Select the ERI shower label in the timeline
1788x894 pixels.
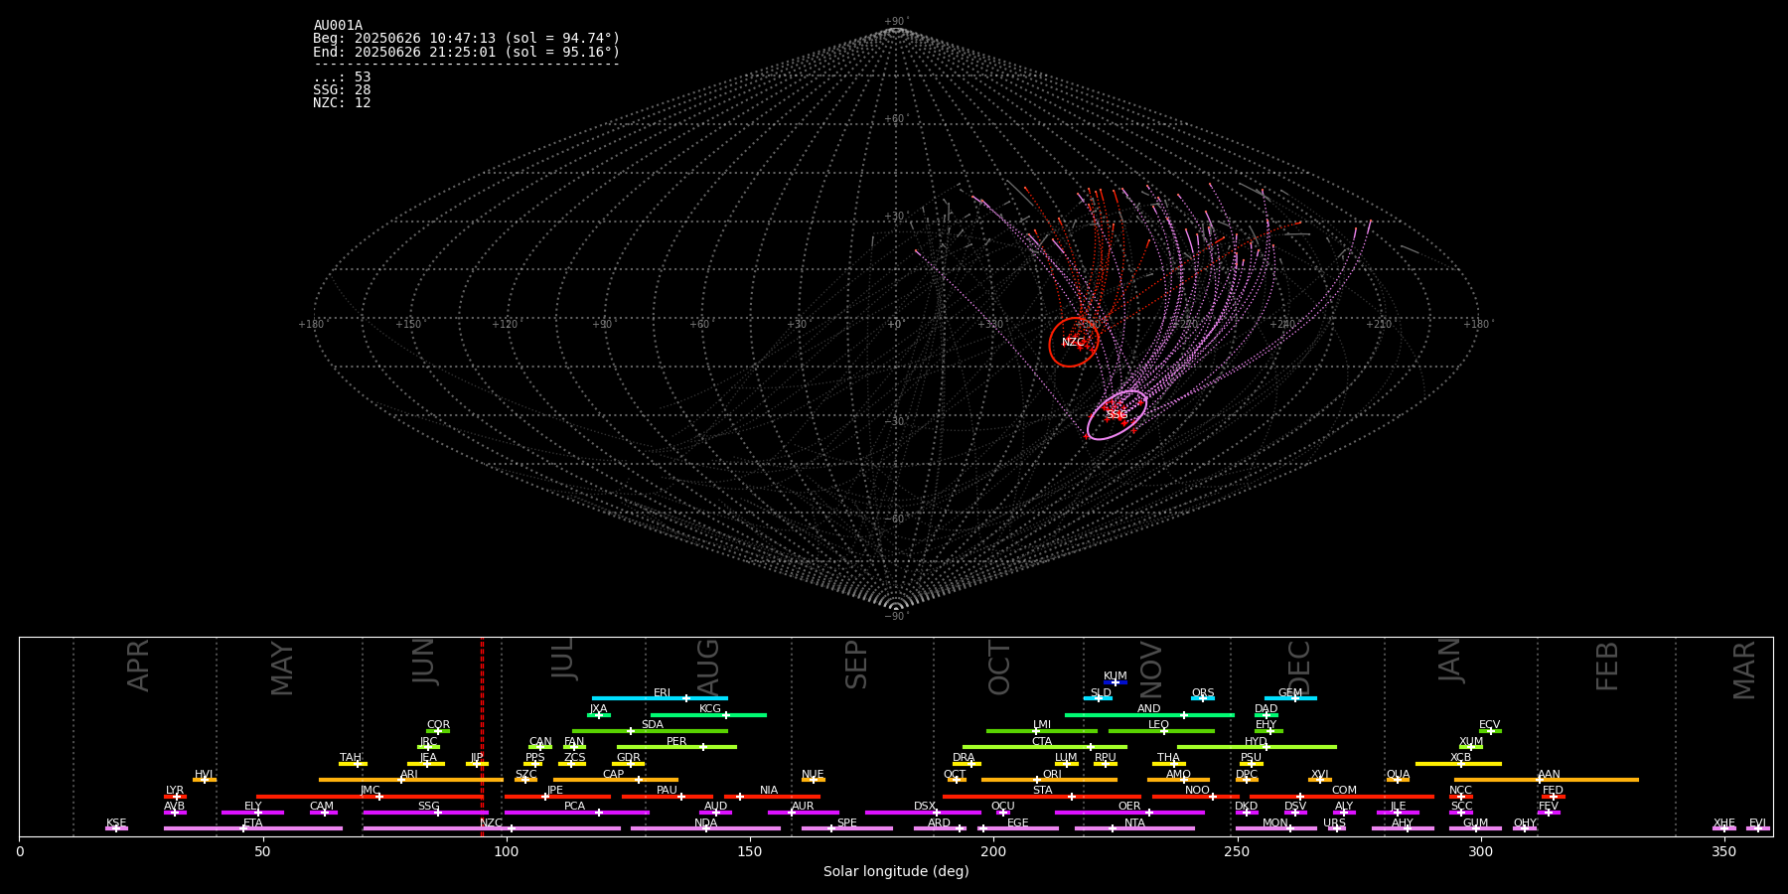[662, 693]
